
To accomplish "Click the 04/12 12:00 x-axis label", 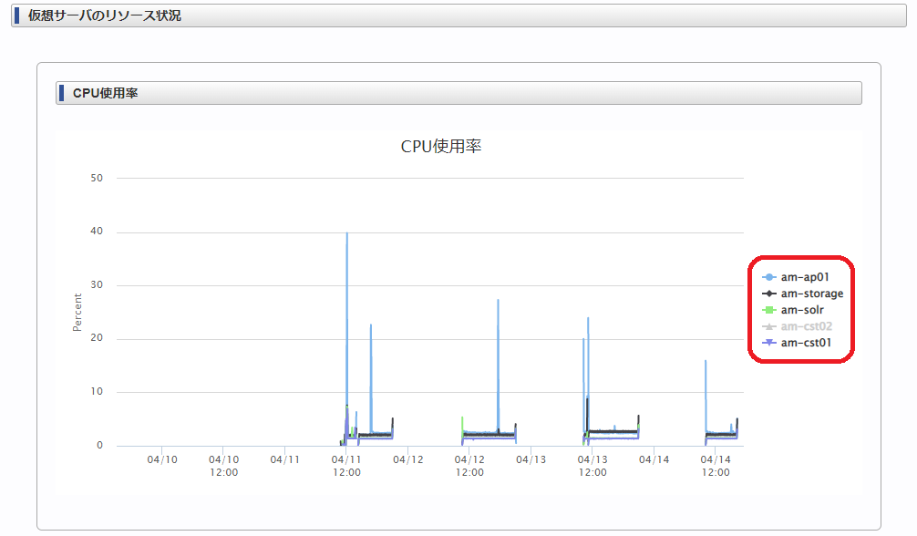I will (469, 467).
